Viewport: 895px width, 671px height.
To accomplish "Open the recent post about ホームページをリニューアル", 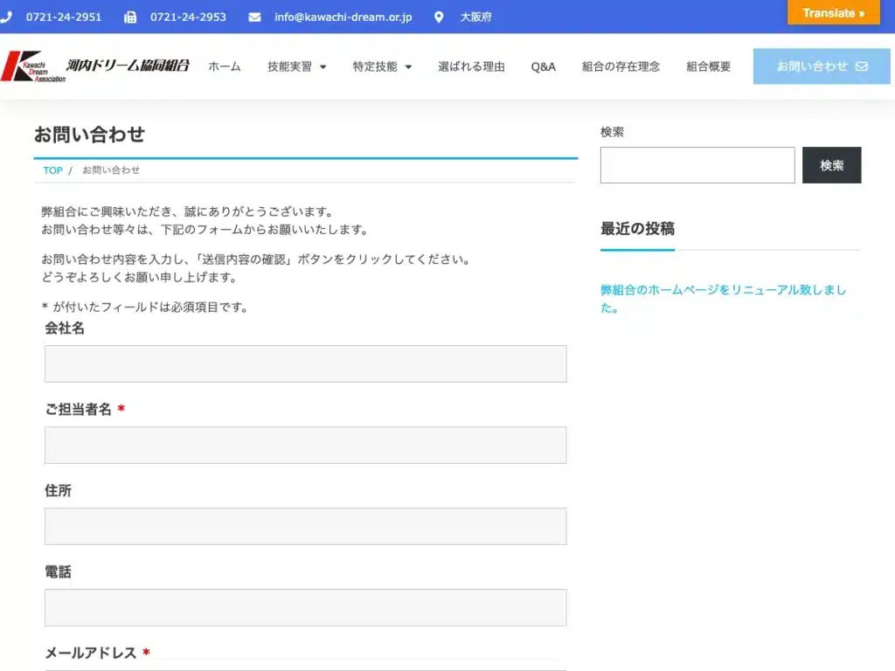I will (x=723, y=299).
